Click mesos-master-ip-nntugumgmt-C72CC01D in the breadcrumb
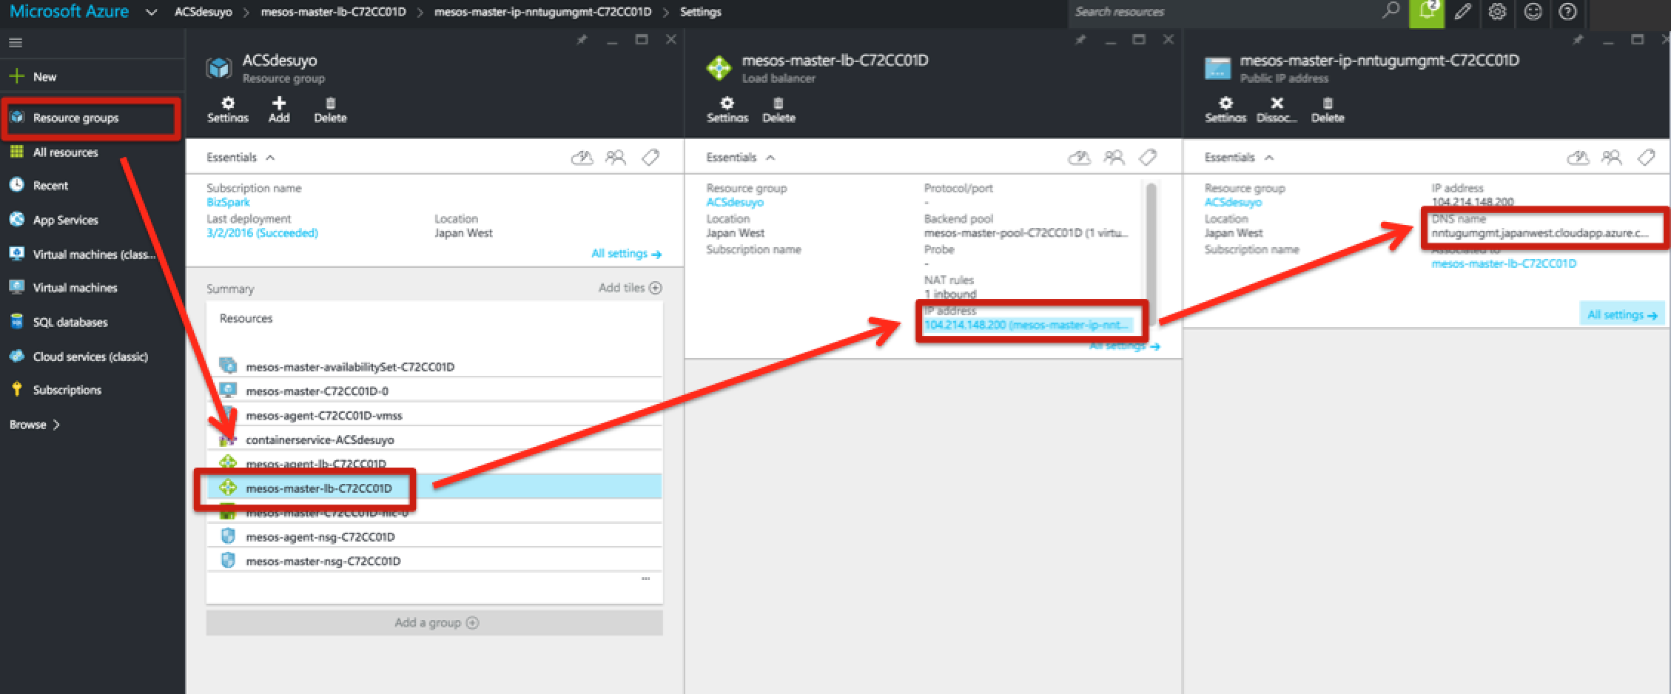1671x694 pixels. [x=542, y=12]
